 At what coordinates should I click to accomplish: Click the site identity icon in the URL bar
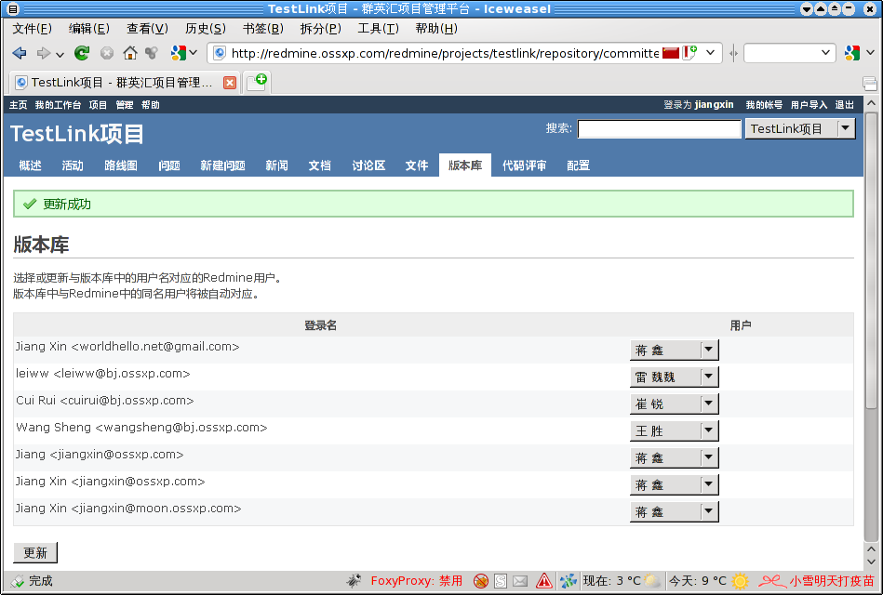coord(221,53)
